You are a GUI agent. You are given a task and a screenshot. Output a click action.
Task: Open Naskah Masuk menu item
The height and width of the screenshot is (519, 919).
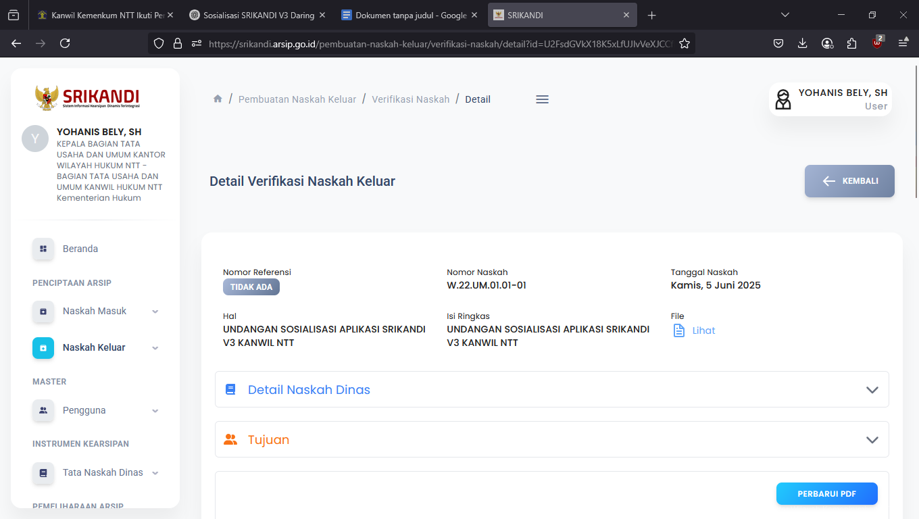[x=95, y=311]
